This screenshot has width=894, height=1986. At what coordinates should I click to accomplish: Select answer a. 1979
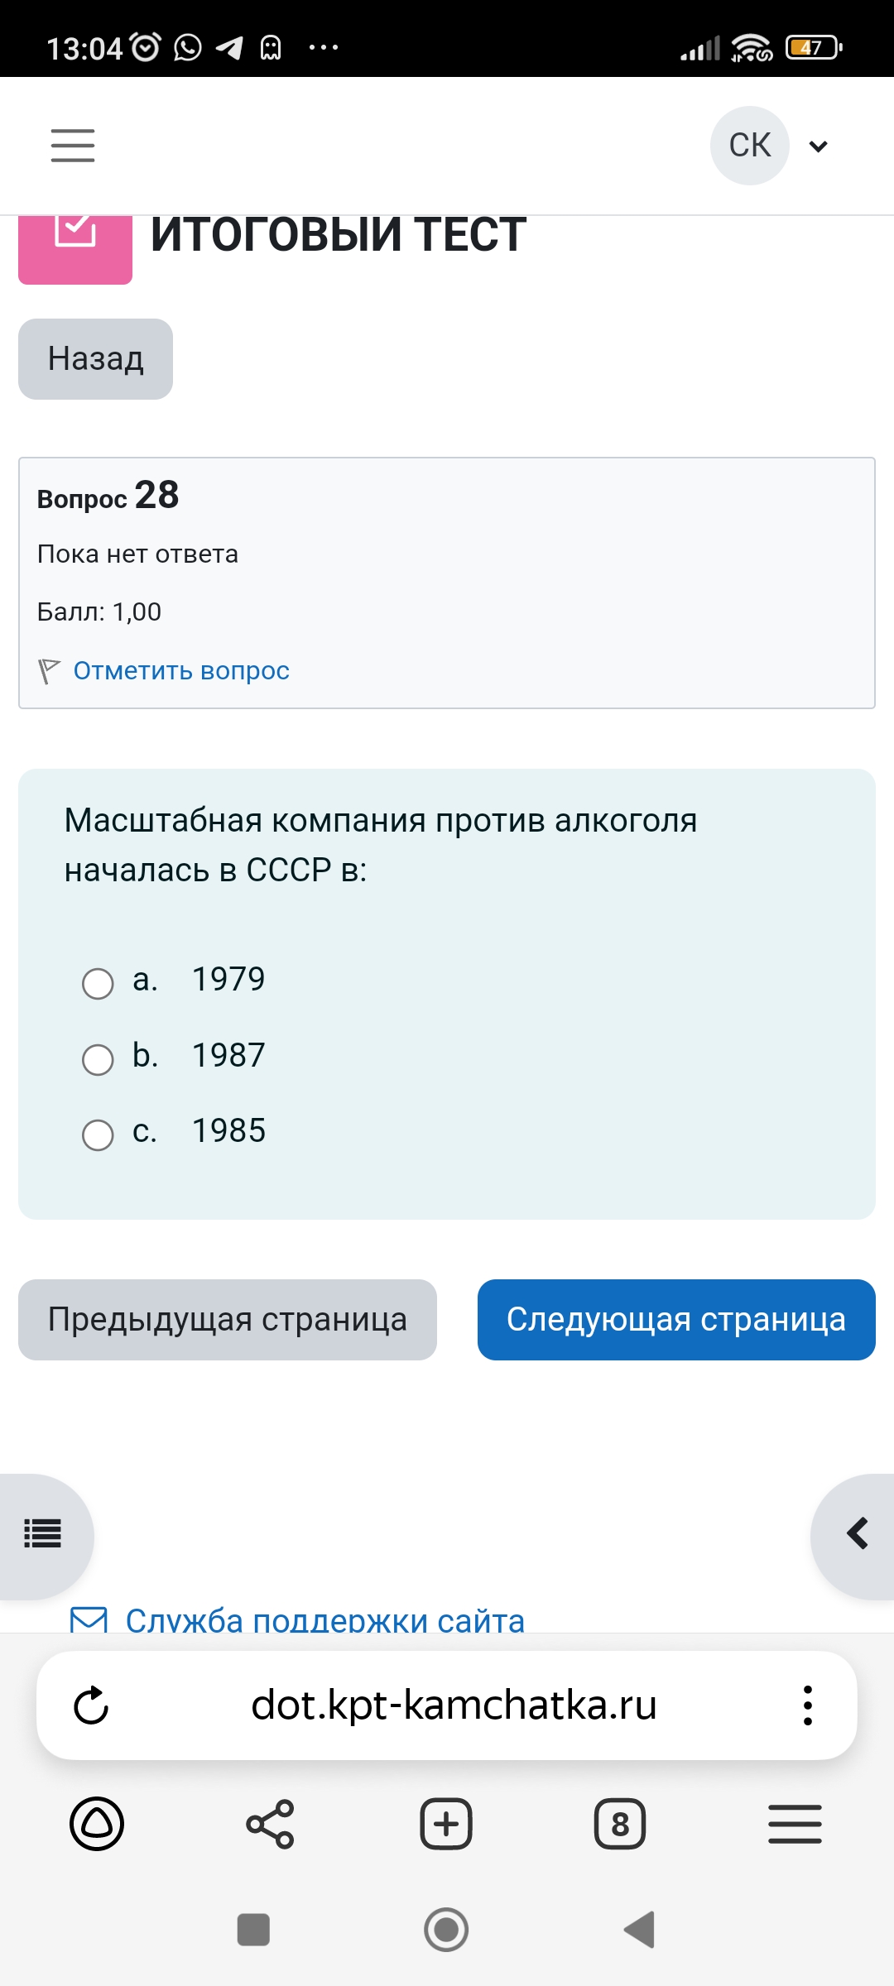point(98,983)
